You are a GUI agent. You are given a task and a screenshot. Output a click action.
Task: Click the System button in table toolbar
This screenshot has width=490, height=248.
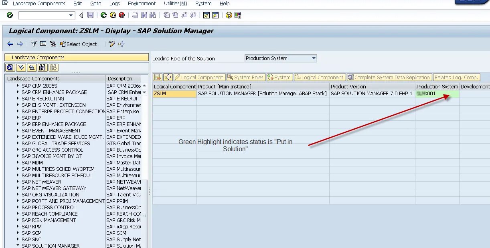pos(279,77)
